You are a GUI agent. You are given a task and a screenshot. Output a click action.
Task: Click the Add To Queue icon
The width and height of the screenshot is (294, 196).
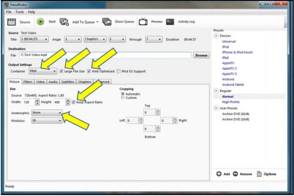click(64, 22)
